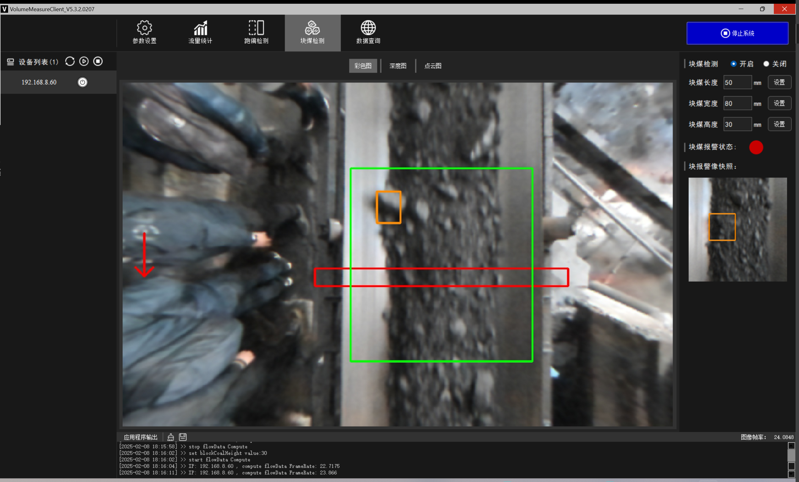Click the stop-all icon in device list
The image size is (799, 482).
click(98, 61)
